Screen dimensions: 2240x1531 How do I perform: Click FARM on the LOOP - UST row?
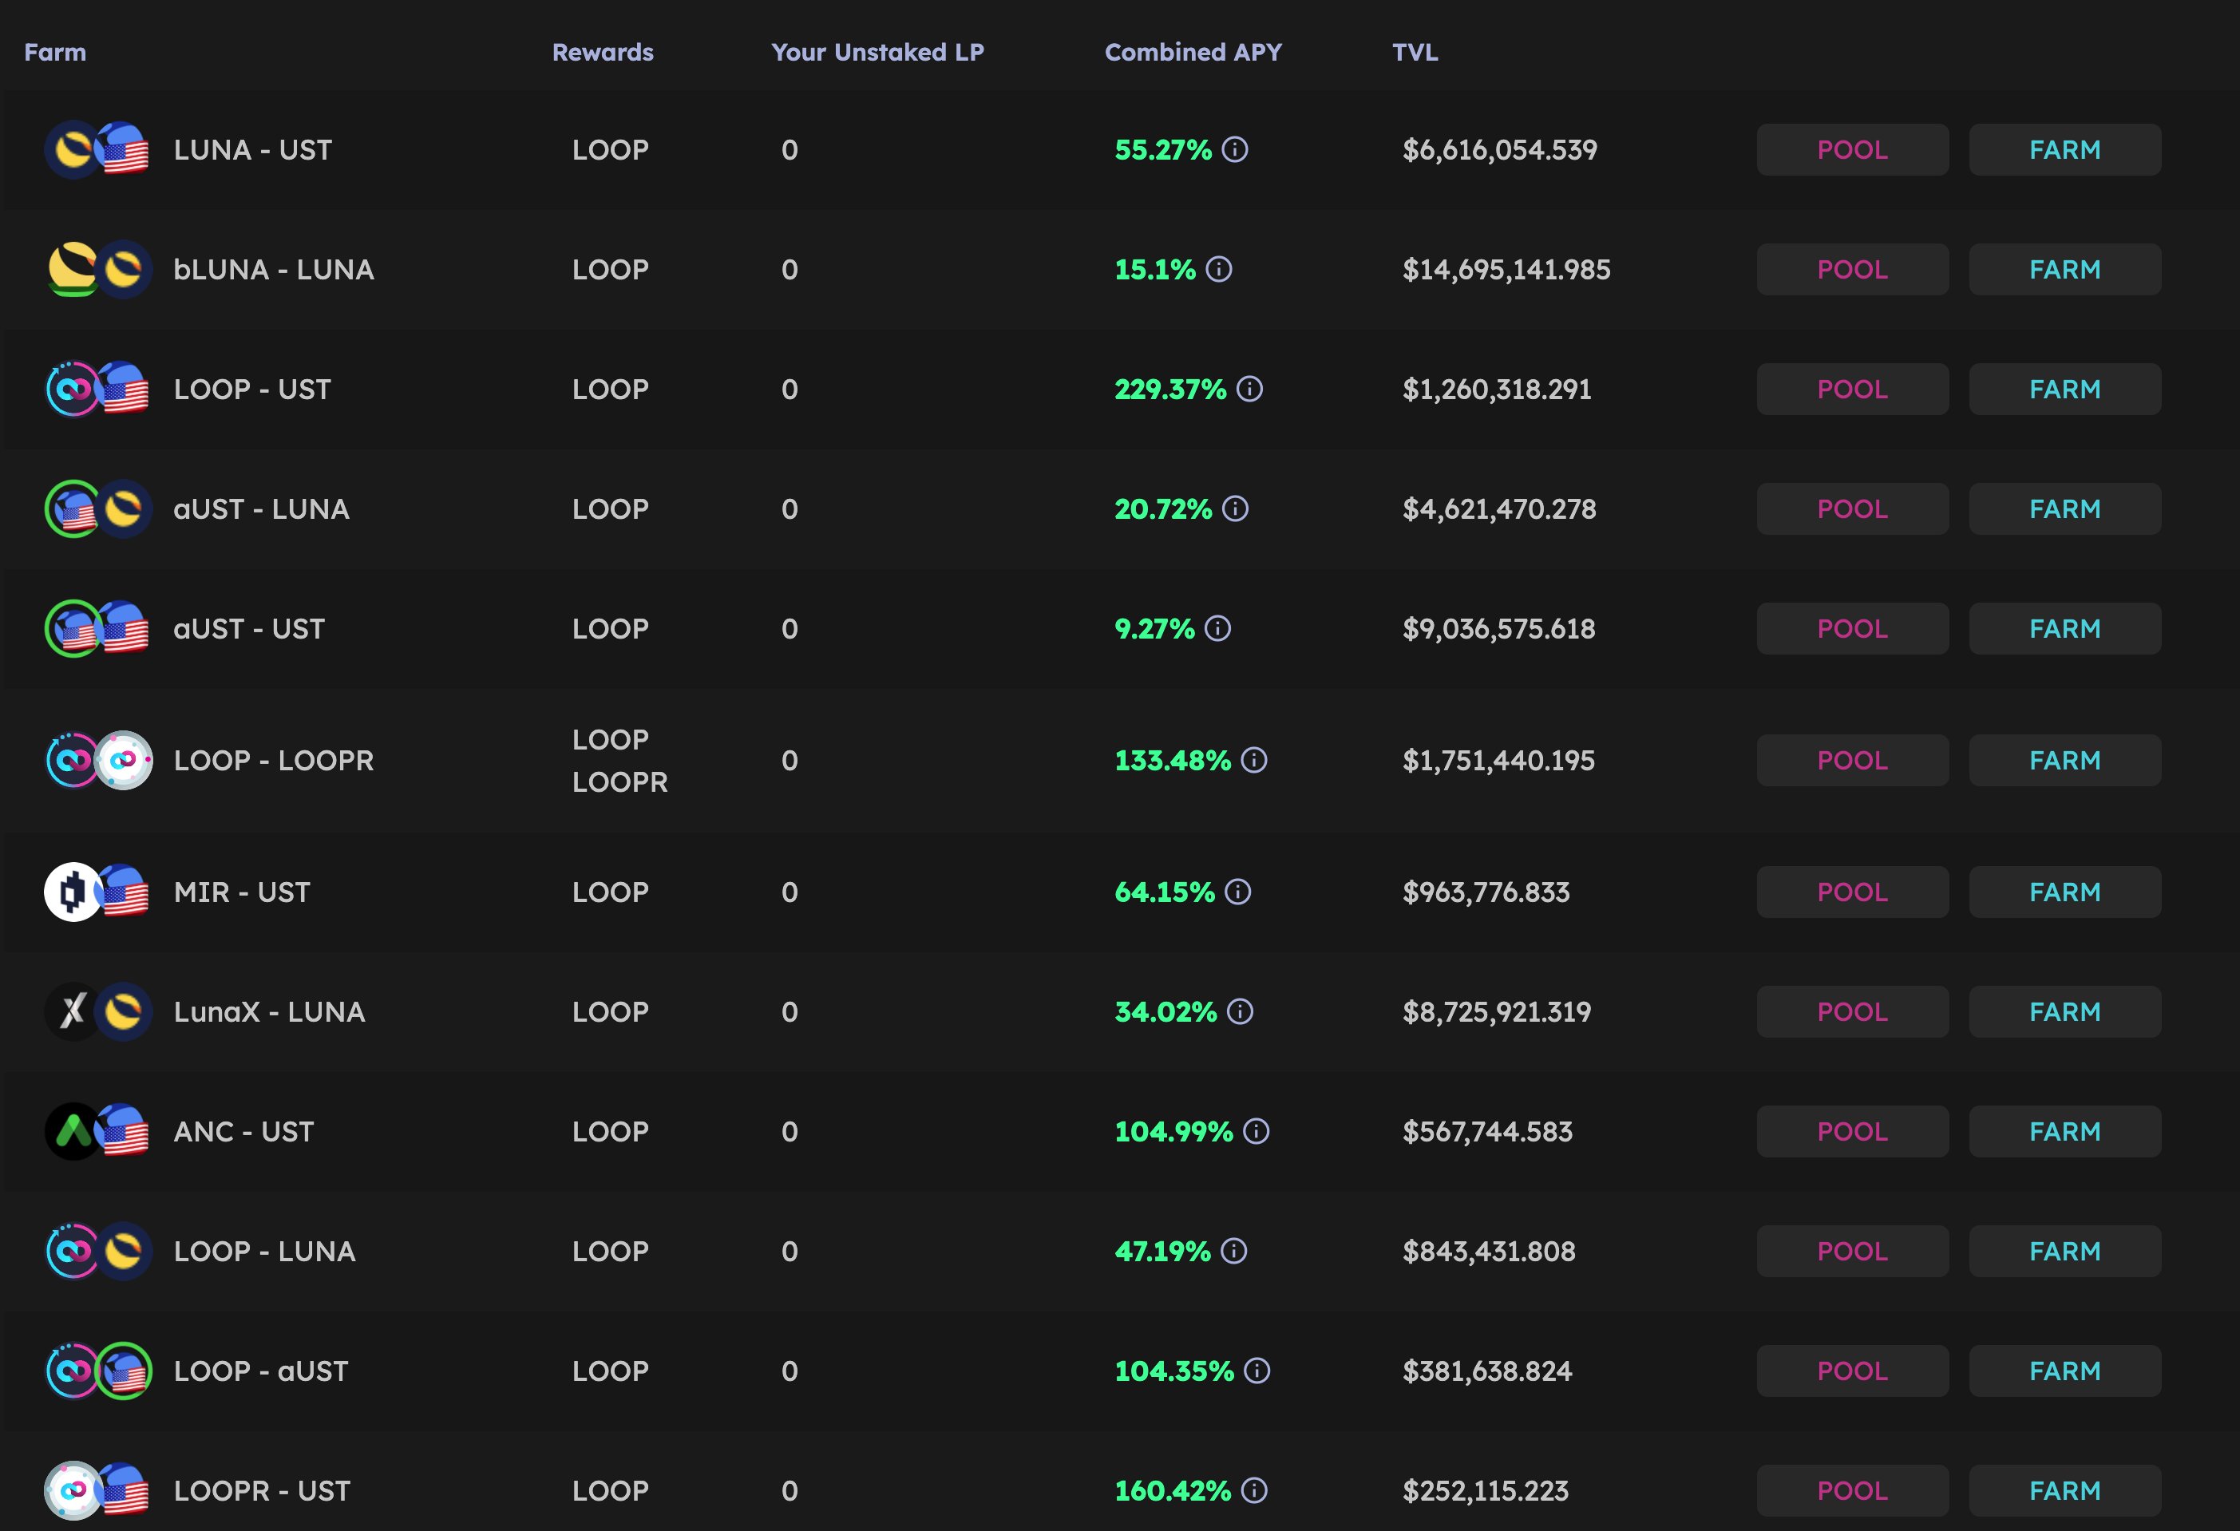pyautogui.click(x=2064, y=390)
